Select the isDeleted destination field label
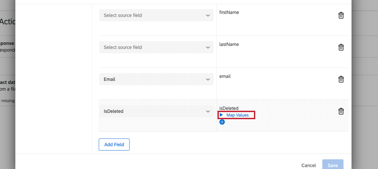Viewport: 378px width, 169px height. click(229, 108)
